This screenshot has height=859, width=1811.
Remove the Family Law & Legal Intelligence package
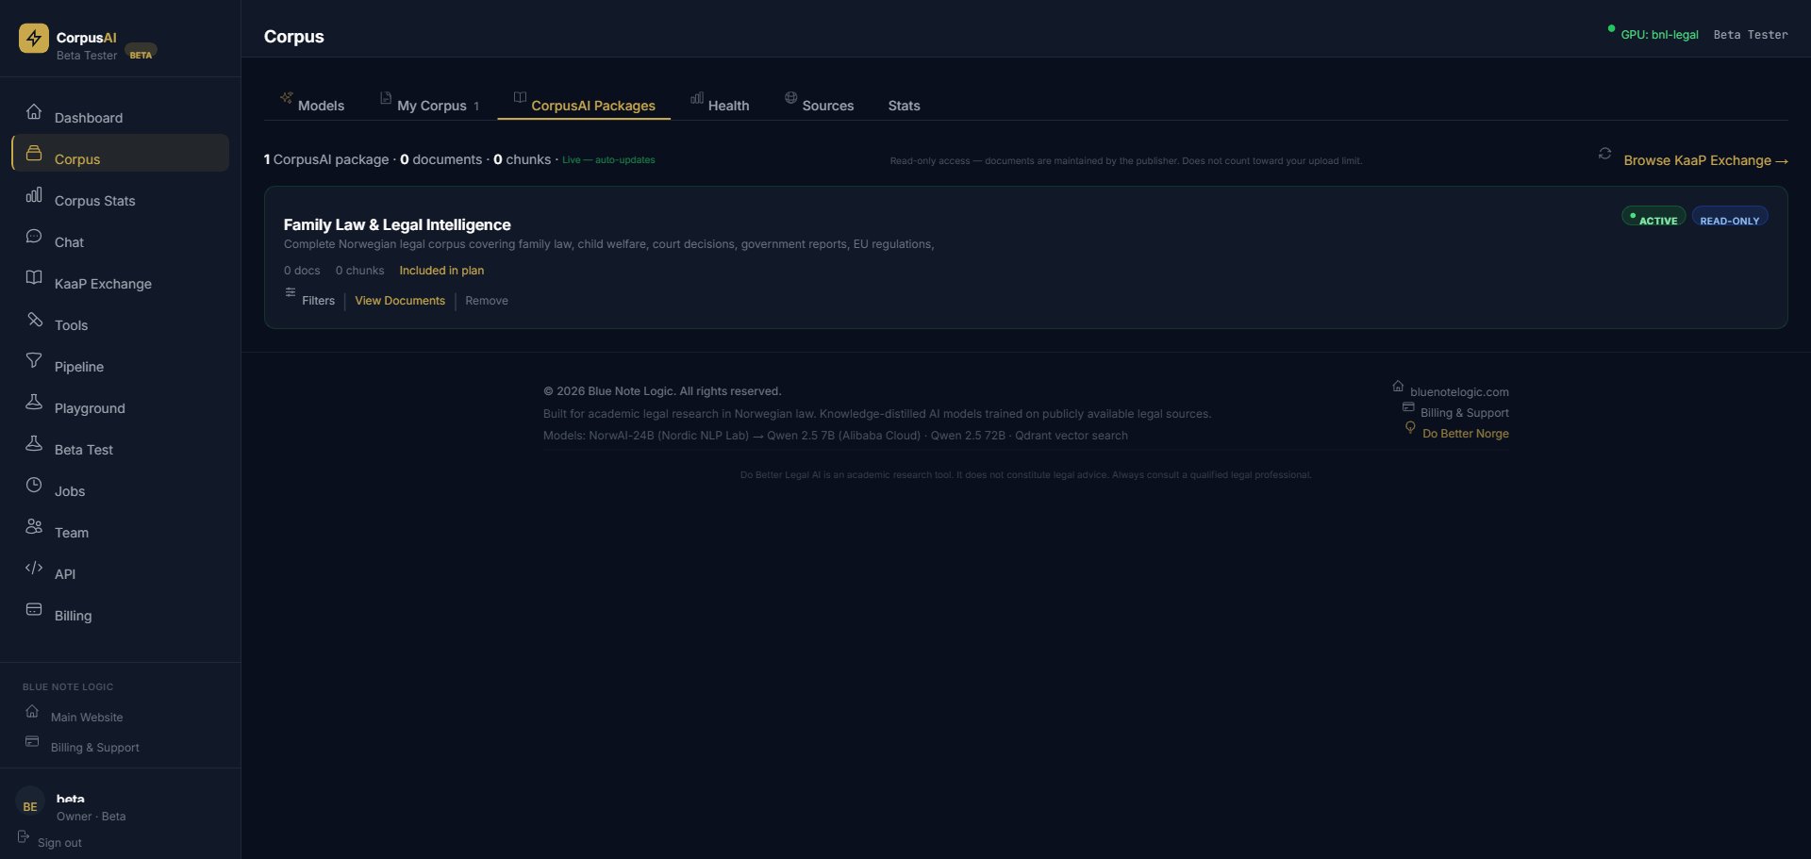tap(487, 301)
